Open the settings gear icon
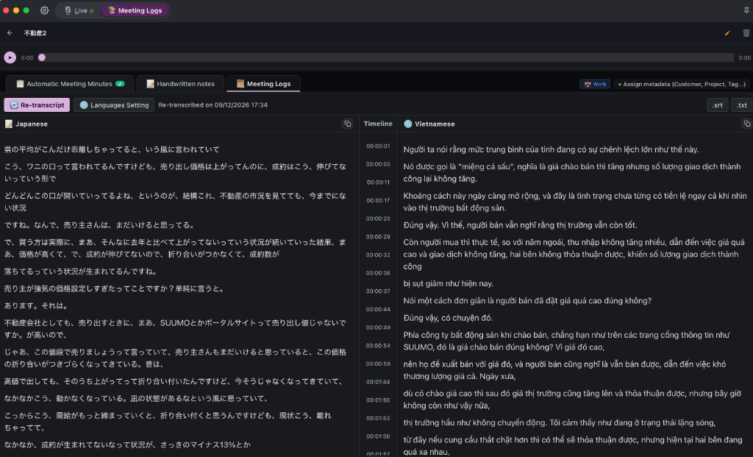This screenshot has height=457, width=753. coord(44,10)
